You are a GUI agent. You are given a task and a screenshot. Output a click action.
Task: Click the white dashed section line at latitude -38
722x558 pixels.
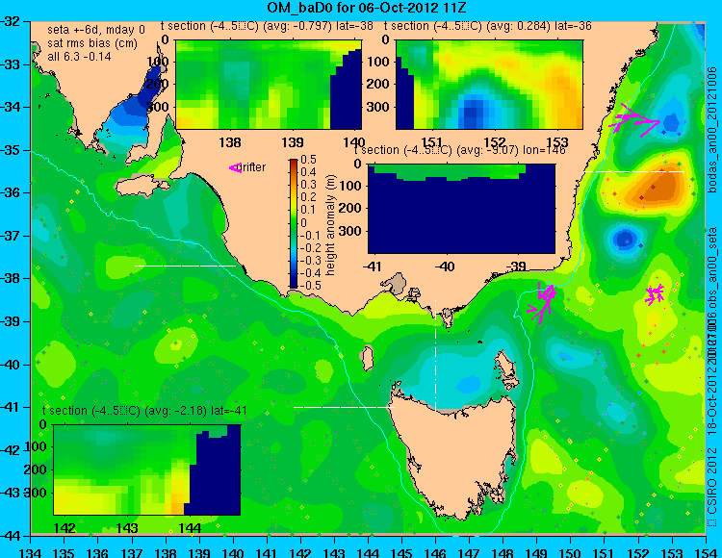pos(185,266)
